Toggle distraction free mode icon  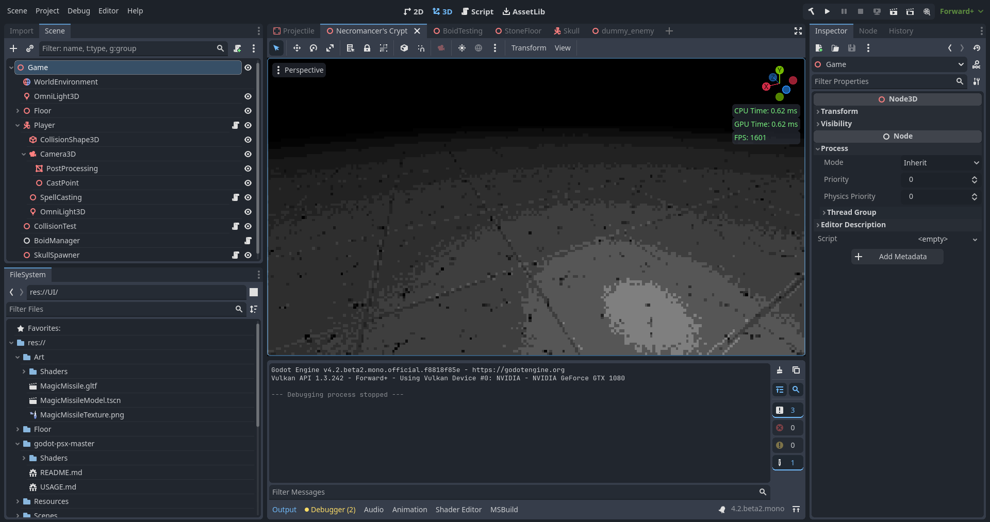tap(798, 31)
